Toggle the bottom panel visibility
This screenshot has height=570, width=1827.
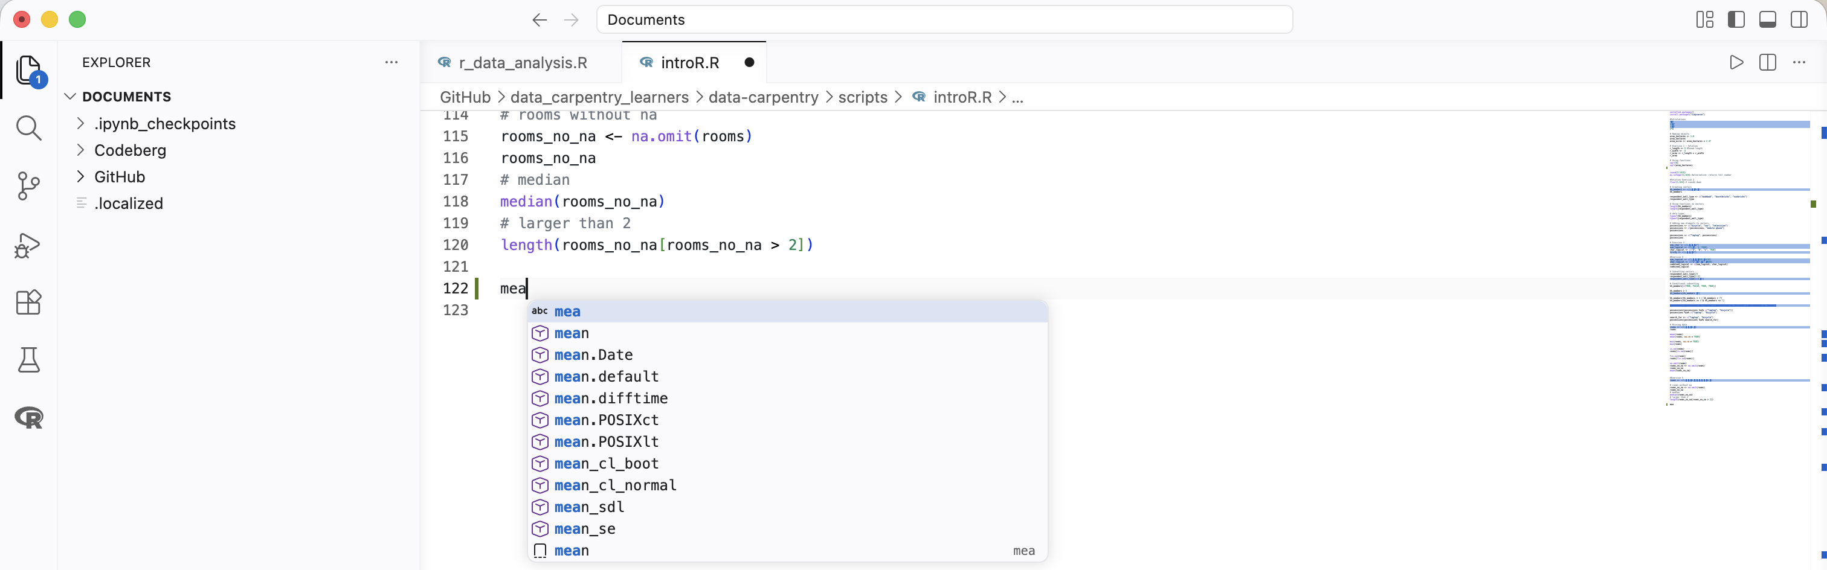[1767, 20]
